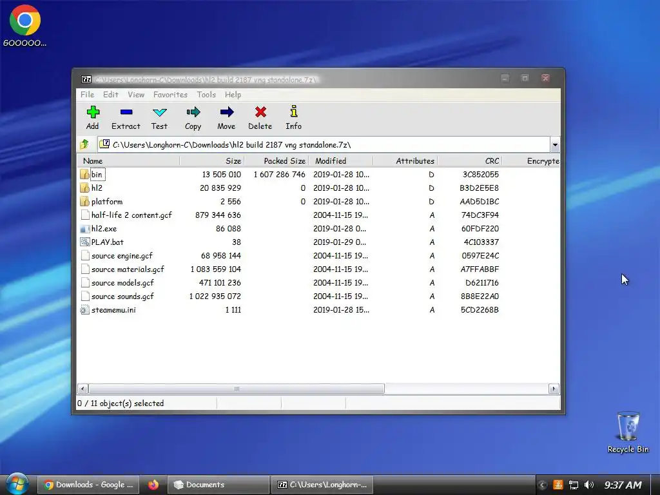Viewport: 660px width, 495px height.
Task: Click the network tray icon
Action: (573, 485)
